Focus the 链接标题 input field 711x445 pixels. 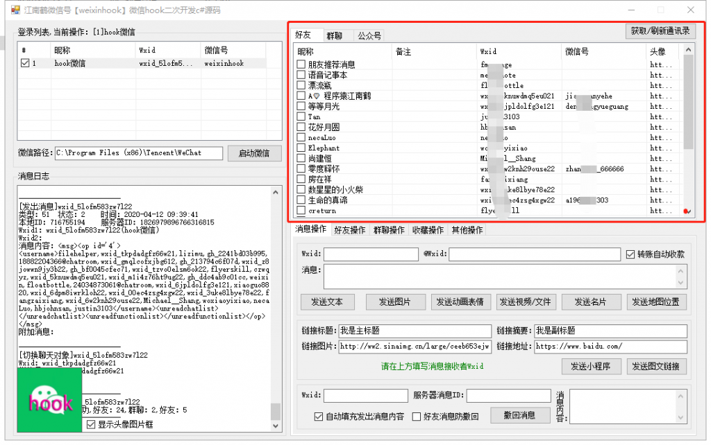coord(415,331)
